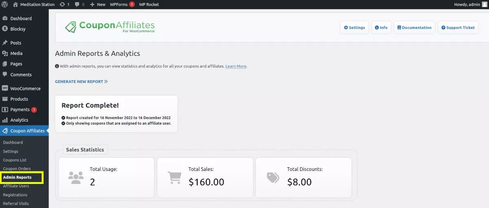Click the Coupon Affiliates tag logo

(x=71, y=27)
